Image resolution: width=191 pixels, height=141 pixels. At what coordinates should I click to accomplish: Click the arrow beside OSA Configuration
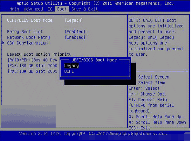click(3, 43)
